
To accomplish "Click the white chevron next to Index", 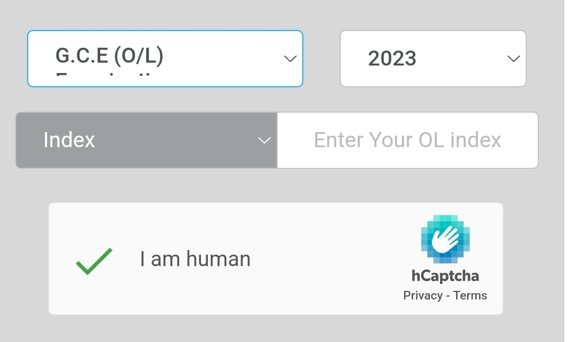I will [264, 140].
